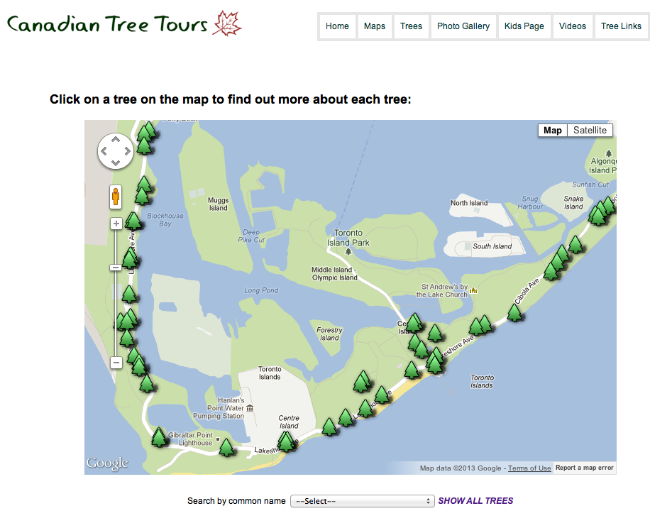Click the Street View pegman icon
This screenshot has height=528, width=650.
[116, 197]
